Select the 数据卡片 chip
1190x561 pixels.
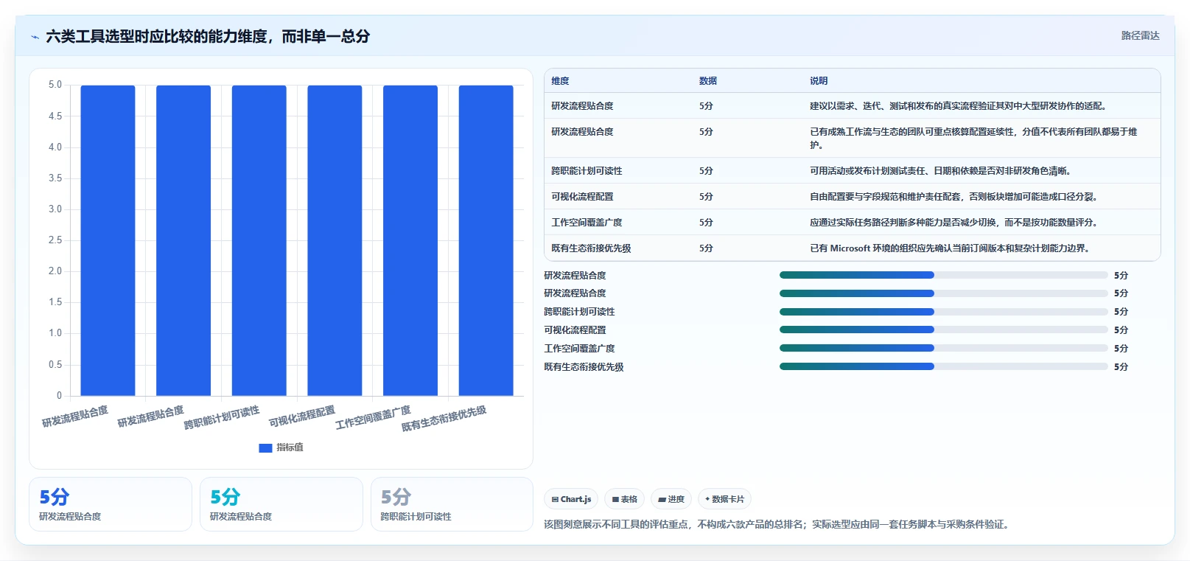click(x=724, y=499)
